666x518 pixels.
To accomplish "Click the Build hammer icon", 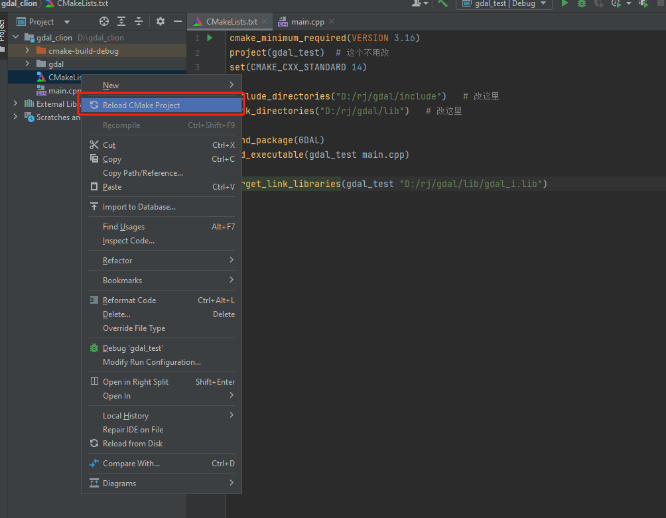I will point(442,4).
